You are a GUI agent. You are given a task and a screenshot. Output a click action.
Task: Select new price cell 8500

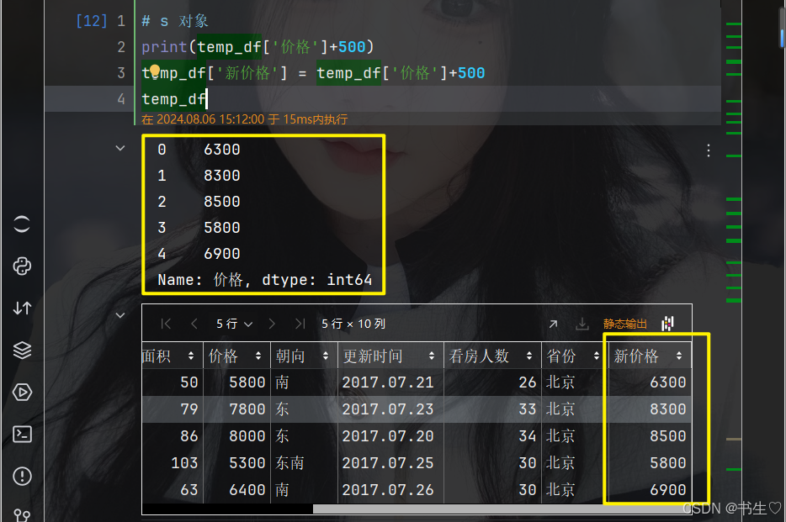coord(650,436)
